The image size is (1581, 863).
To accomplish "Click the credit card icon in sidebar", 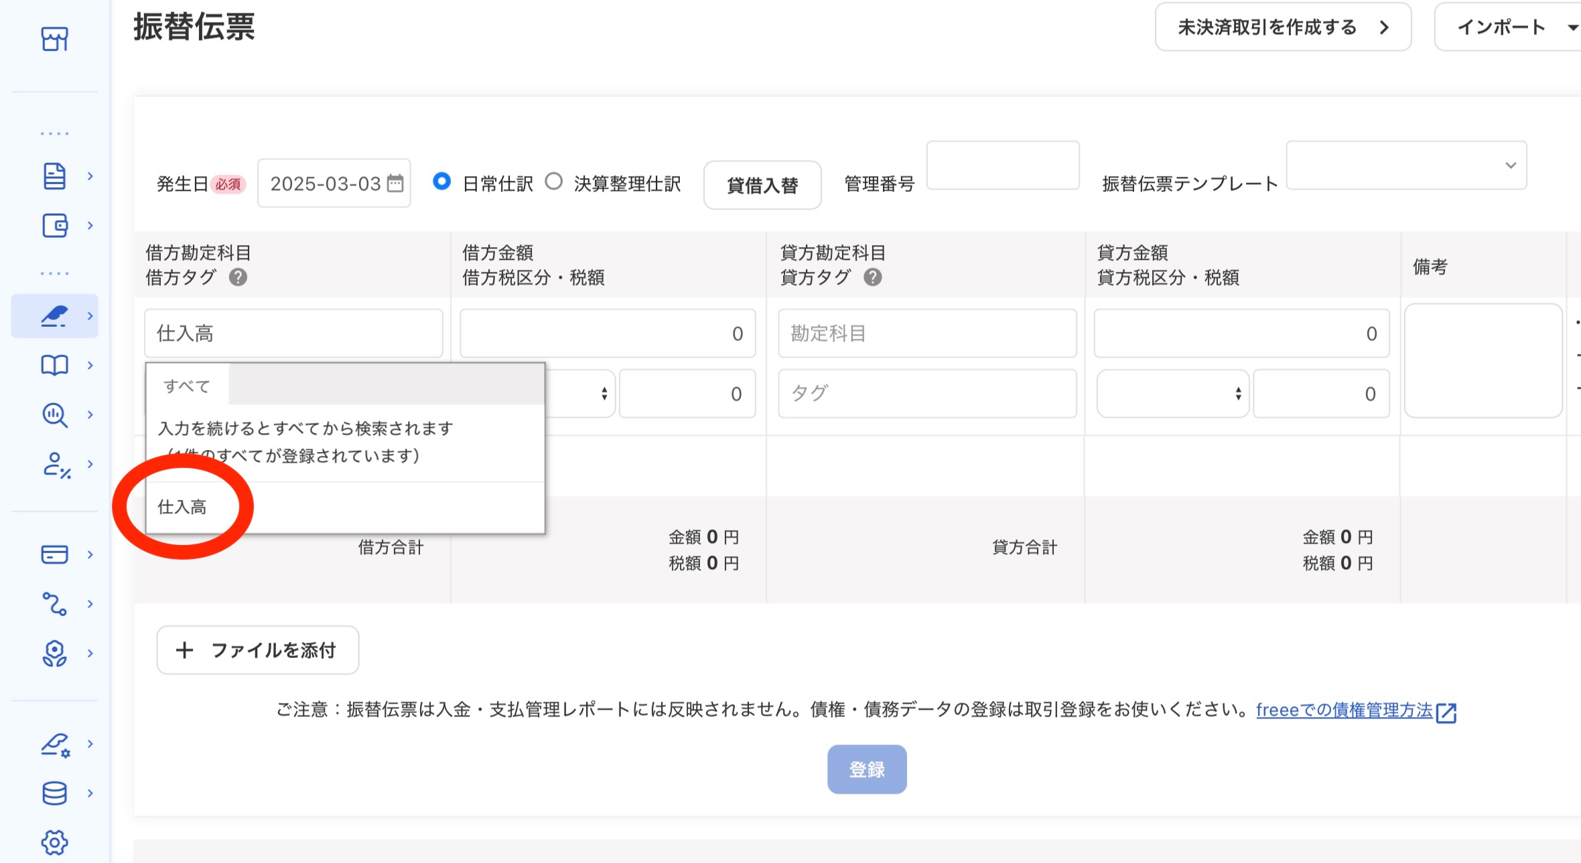I will (x=54, y=554).
